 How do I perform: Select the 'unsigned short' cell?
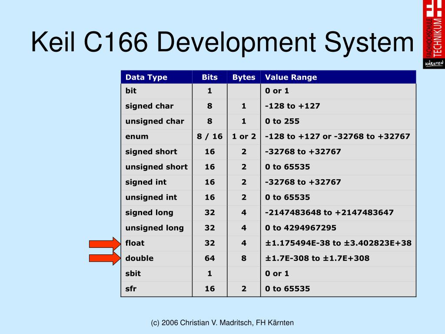click(x=156, y=167)
